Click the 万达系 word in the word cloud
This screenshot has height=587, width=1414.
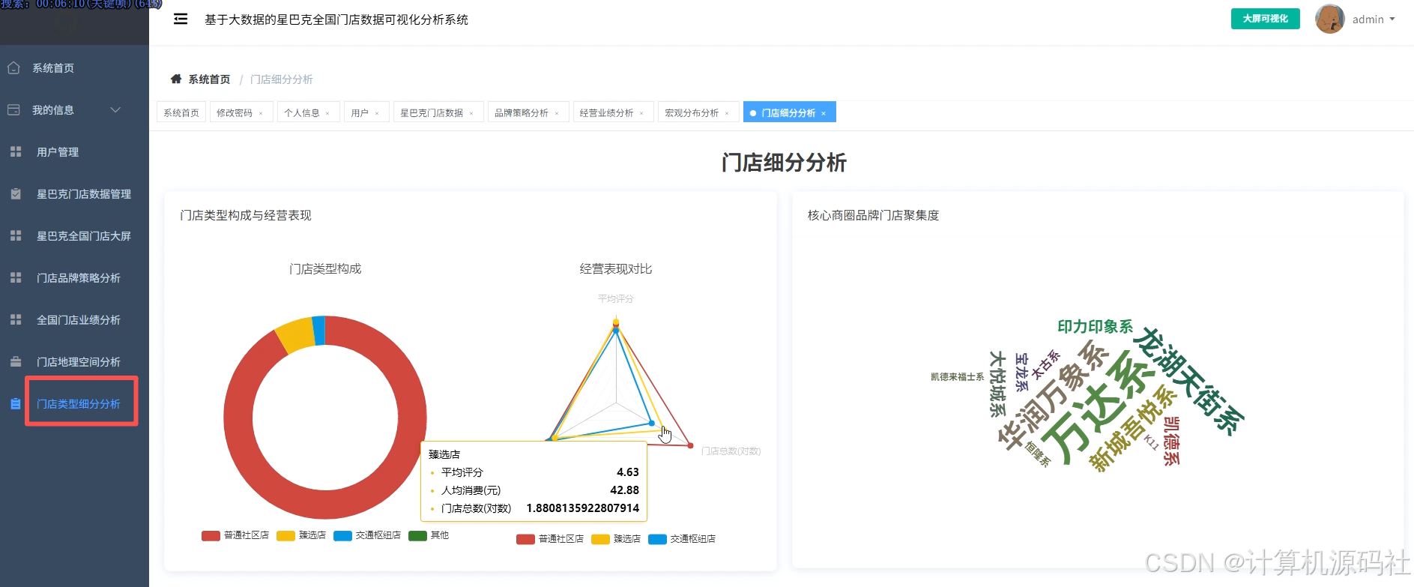pos(1099,408)
